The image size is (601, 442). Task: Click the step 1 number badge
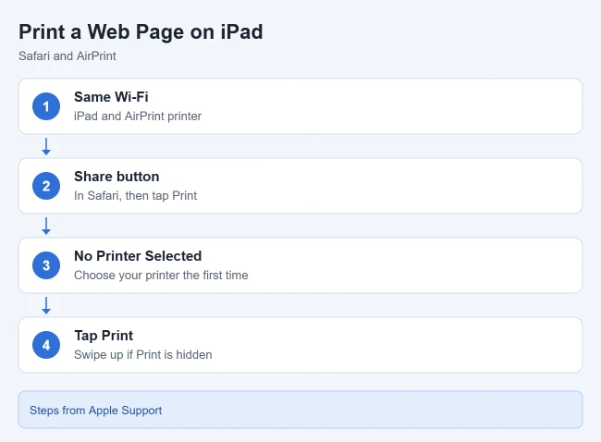(x=46, y=106)
